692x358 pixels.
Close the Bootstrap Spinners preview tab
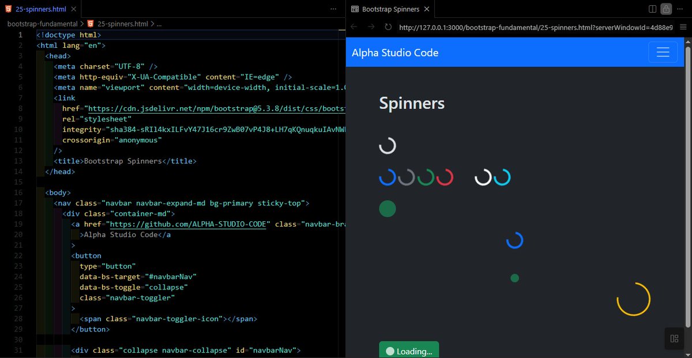[426, 9]
